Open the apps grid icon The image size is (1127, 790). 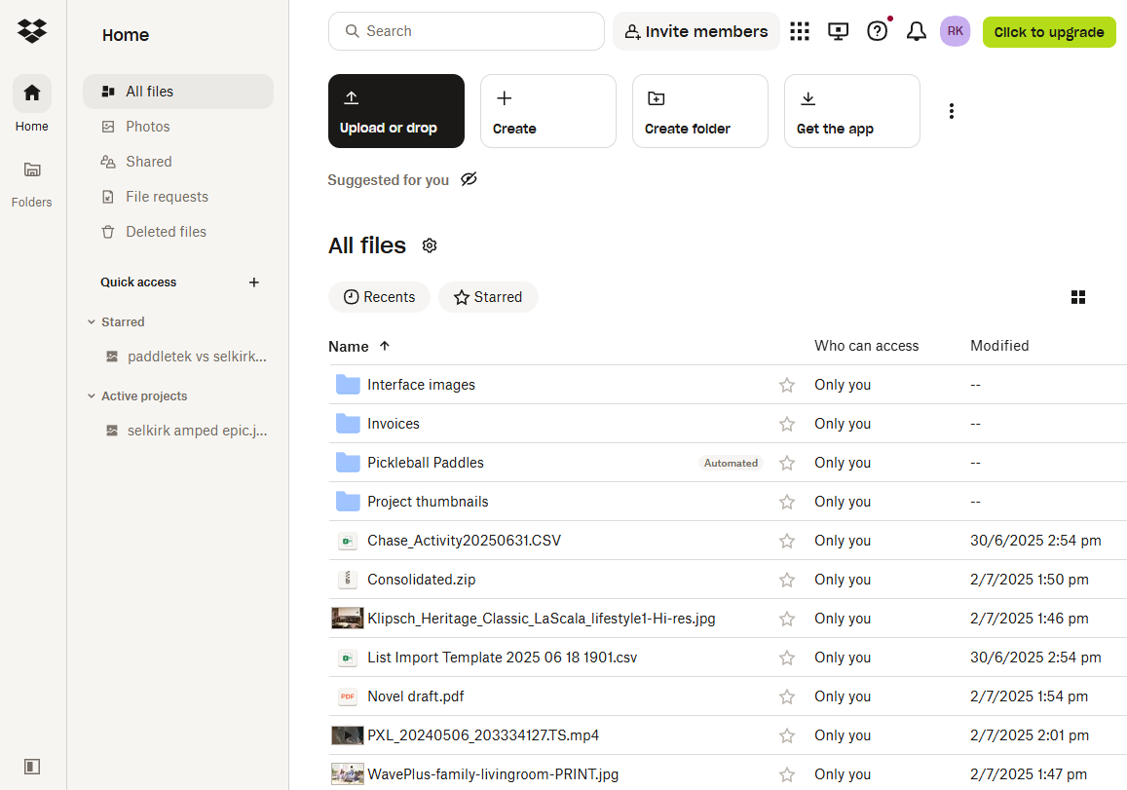click(x=800, y=31)
